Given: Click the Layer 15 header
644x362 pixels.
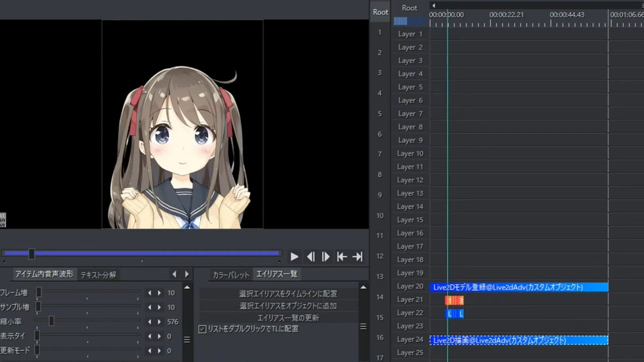Looking at the screenshot, I should 411,220.
